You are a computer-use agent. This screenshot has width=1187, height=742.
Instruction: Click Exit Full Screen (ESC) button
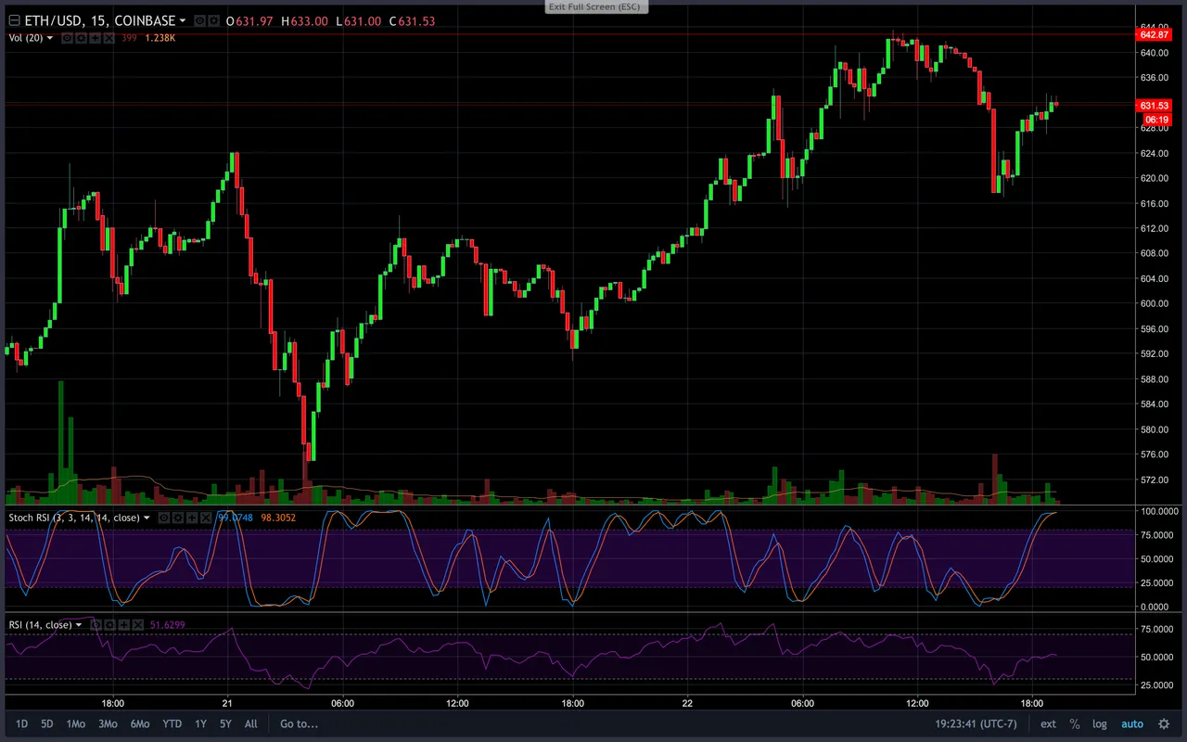pyautogui.click(x=596, y=6)
